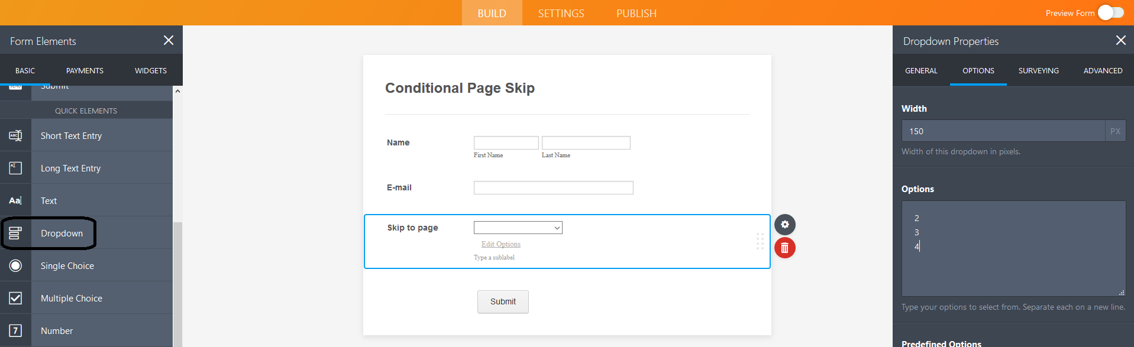
Task: Click the gear properties icon beside dropdown field
Action: (x=784, y=225)
